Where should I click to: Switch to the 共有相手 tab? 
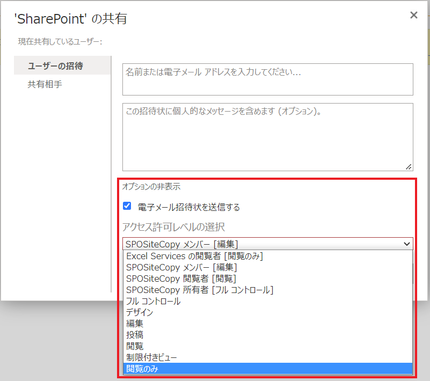[45, 84]
